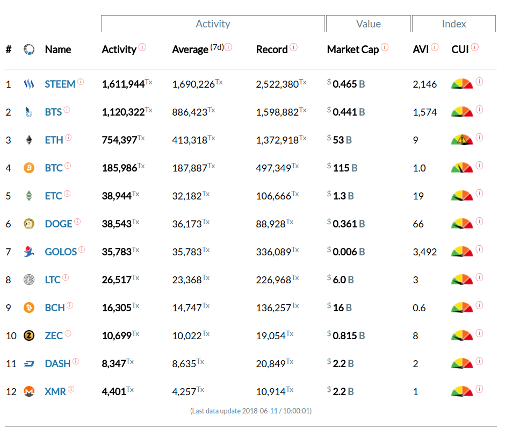Select the Value group tab
Image resolution: width=505 pixels, height=436 pixels.
tap(369, 24)
